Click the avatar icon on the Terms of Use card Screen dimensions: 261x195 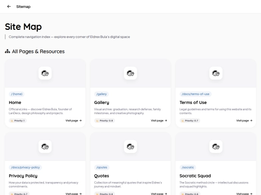[x=216, y=73]
